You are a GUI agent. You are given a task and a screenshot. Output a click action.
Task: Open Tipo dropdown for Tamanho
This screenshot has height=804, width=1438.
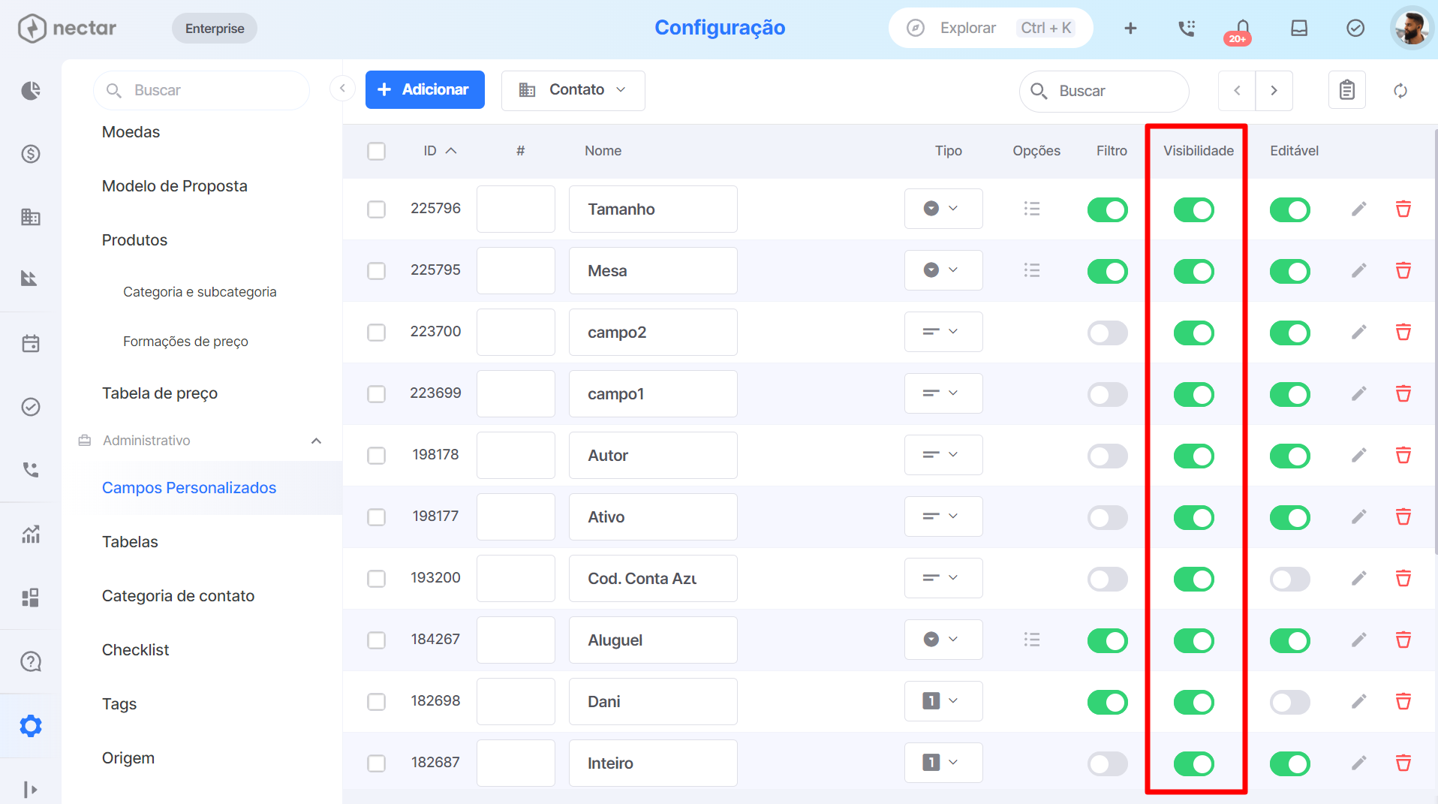tap(943, 209)
